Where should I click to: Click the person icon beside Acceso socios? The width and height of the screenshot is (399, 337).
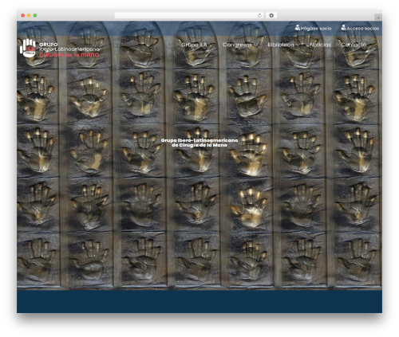tap(344, 28)
